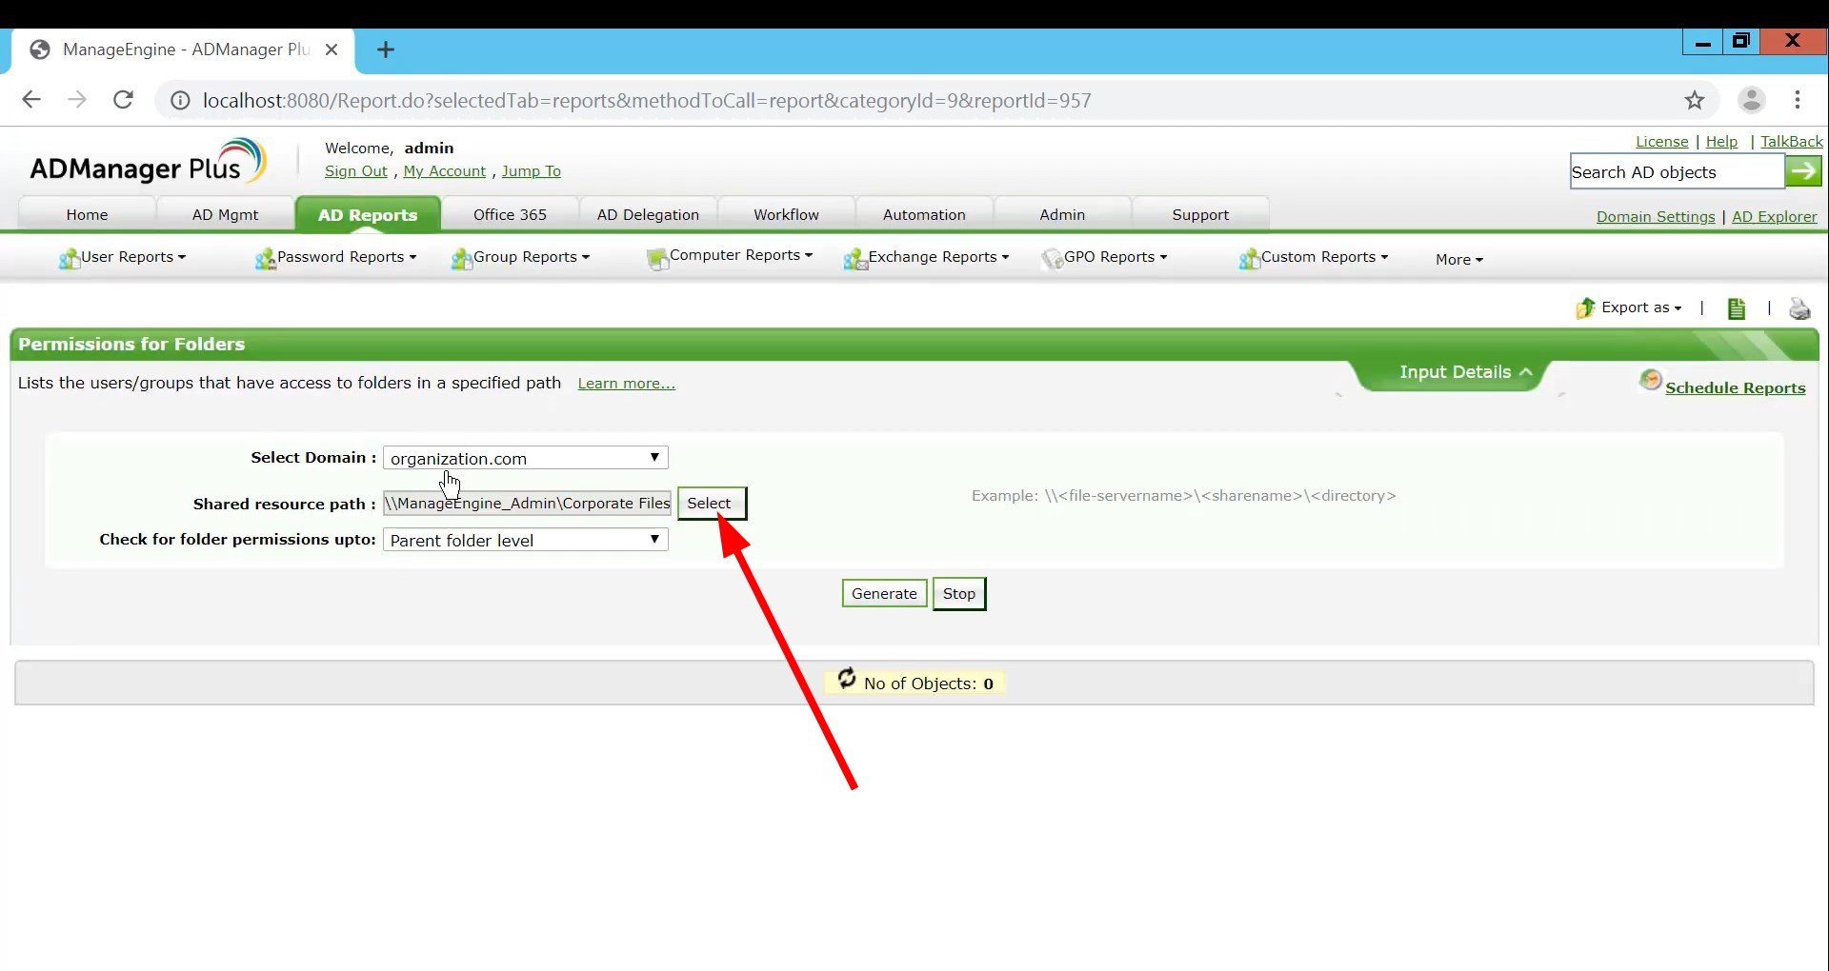Open the User Reports dropdown menu
The width and height of the screenshot is (1829, 971).
133,257
